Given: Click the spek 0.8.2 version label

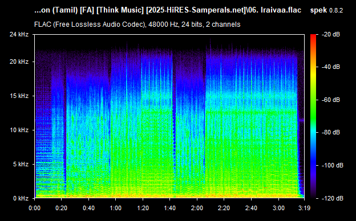Looking at the screenshot, I should (326, 10).
